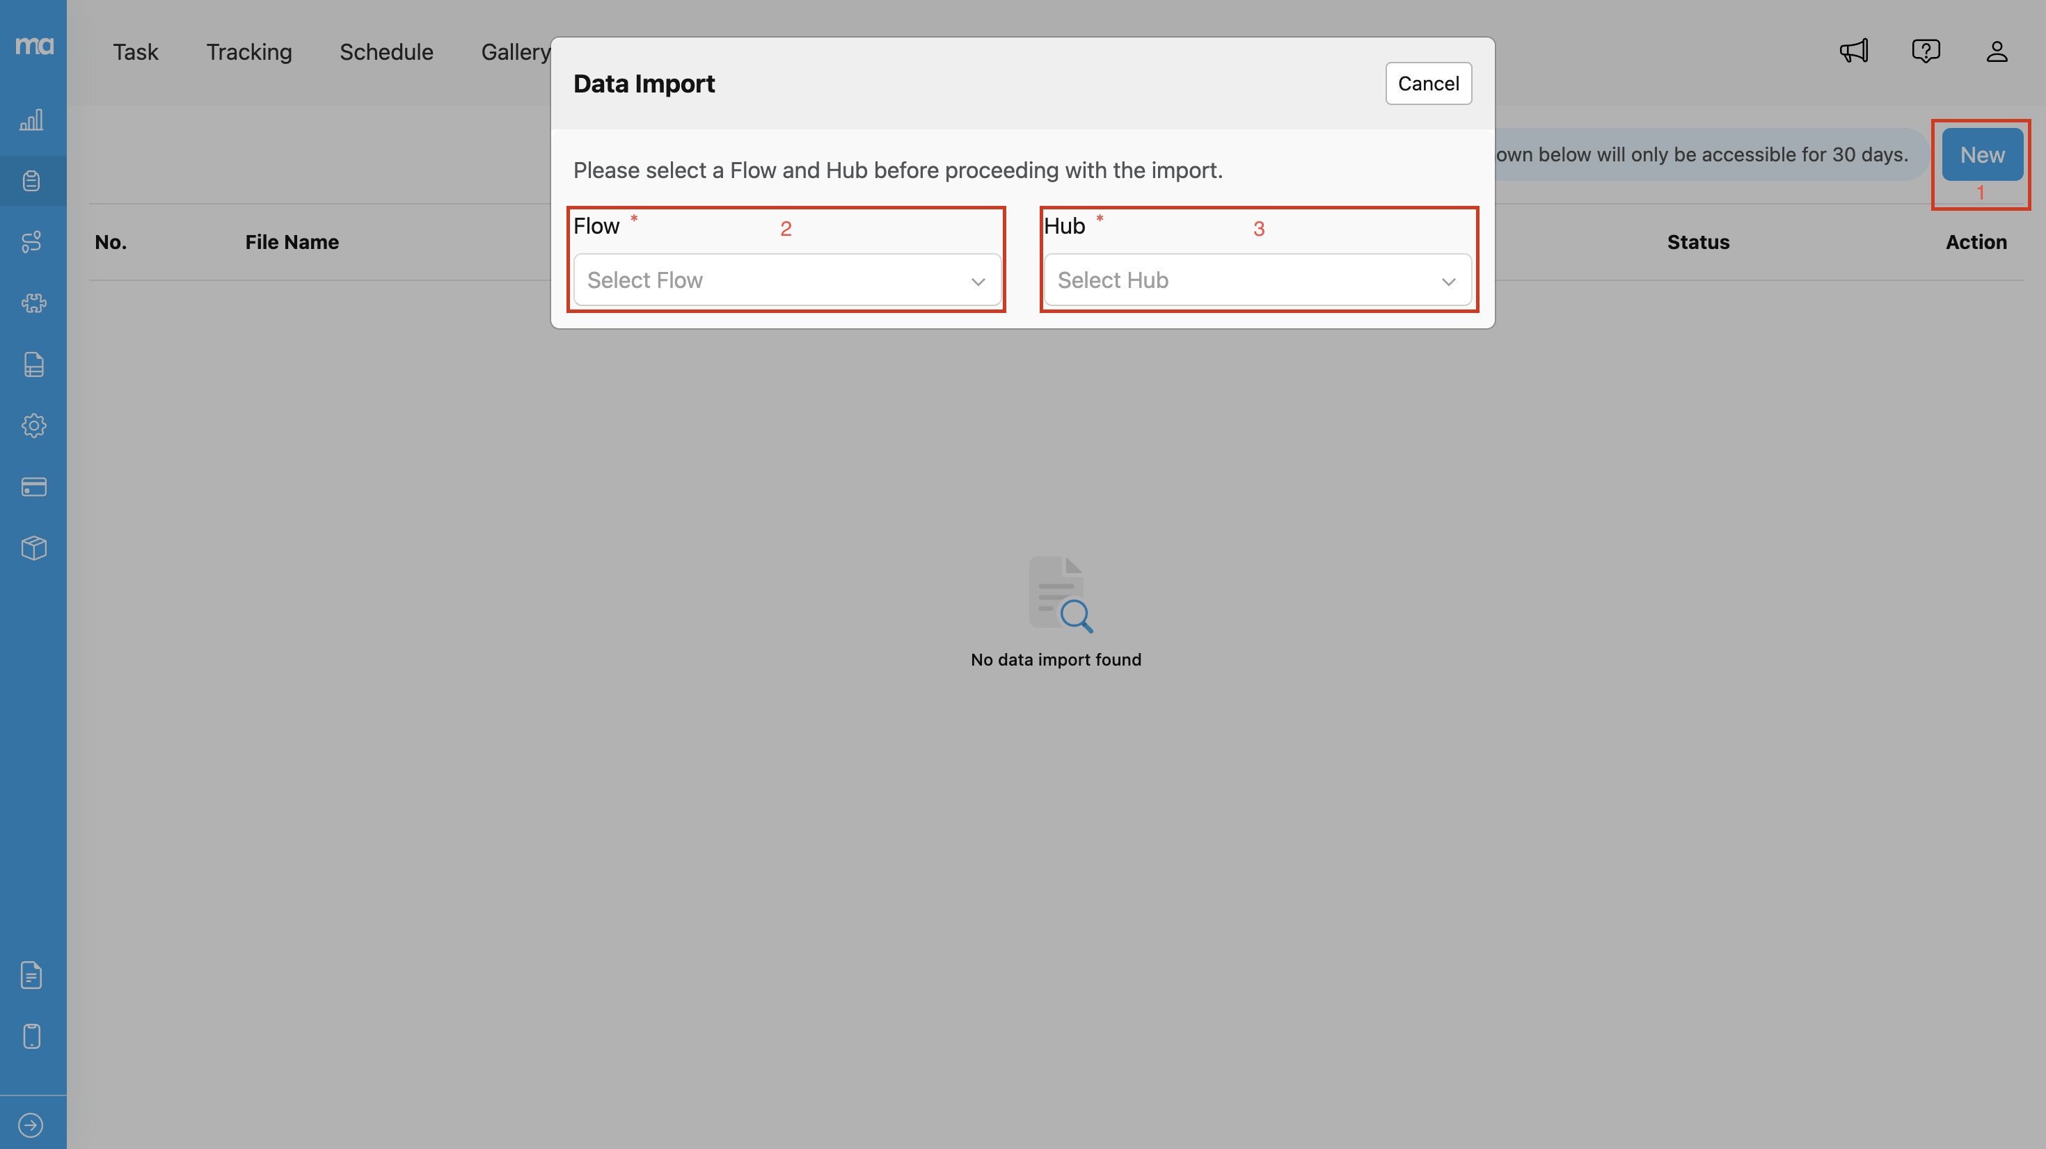Viewport: 2046px width, 1149px height.
Task: Select the clipboard task icon in sidebar
Action: click(33, 180)
